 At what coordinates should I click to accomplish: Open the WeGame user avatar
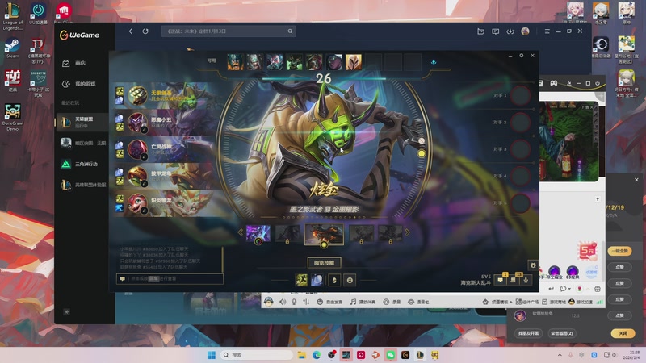[x=525, y=31]
